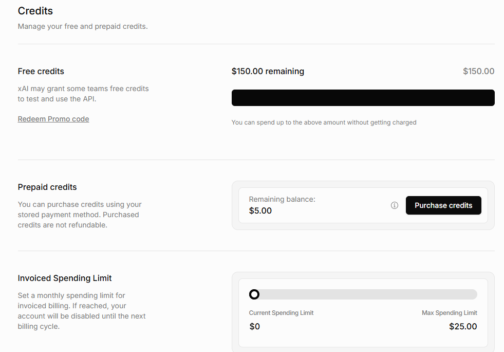This screenshot has width=504, height=352.
Task: Click the Purchase credits button
Action: pyautogui.click(x=443, y=205)
